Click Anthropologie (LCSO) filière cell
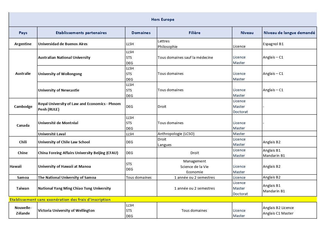The width and height of the screenshot is (327, 227). tap(176, 134)
